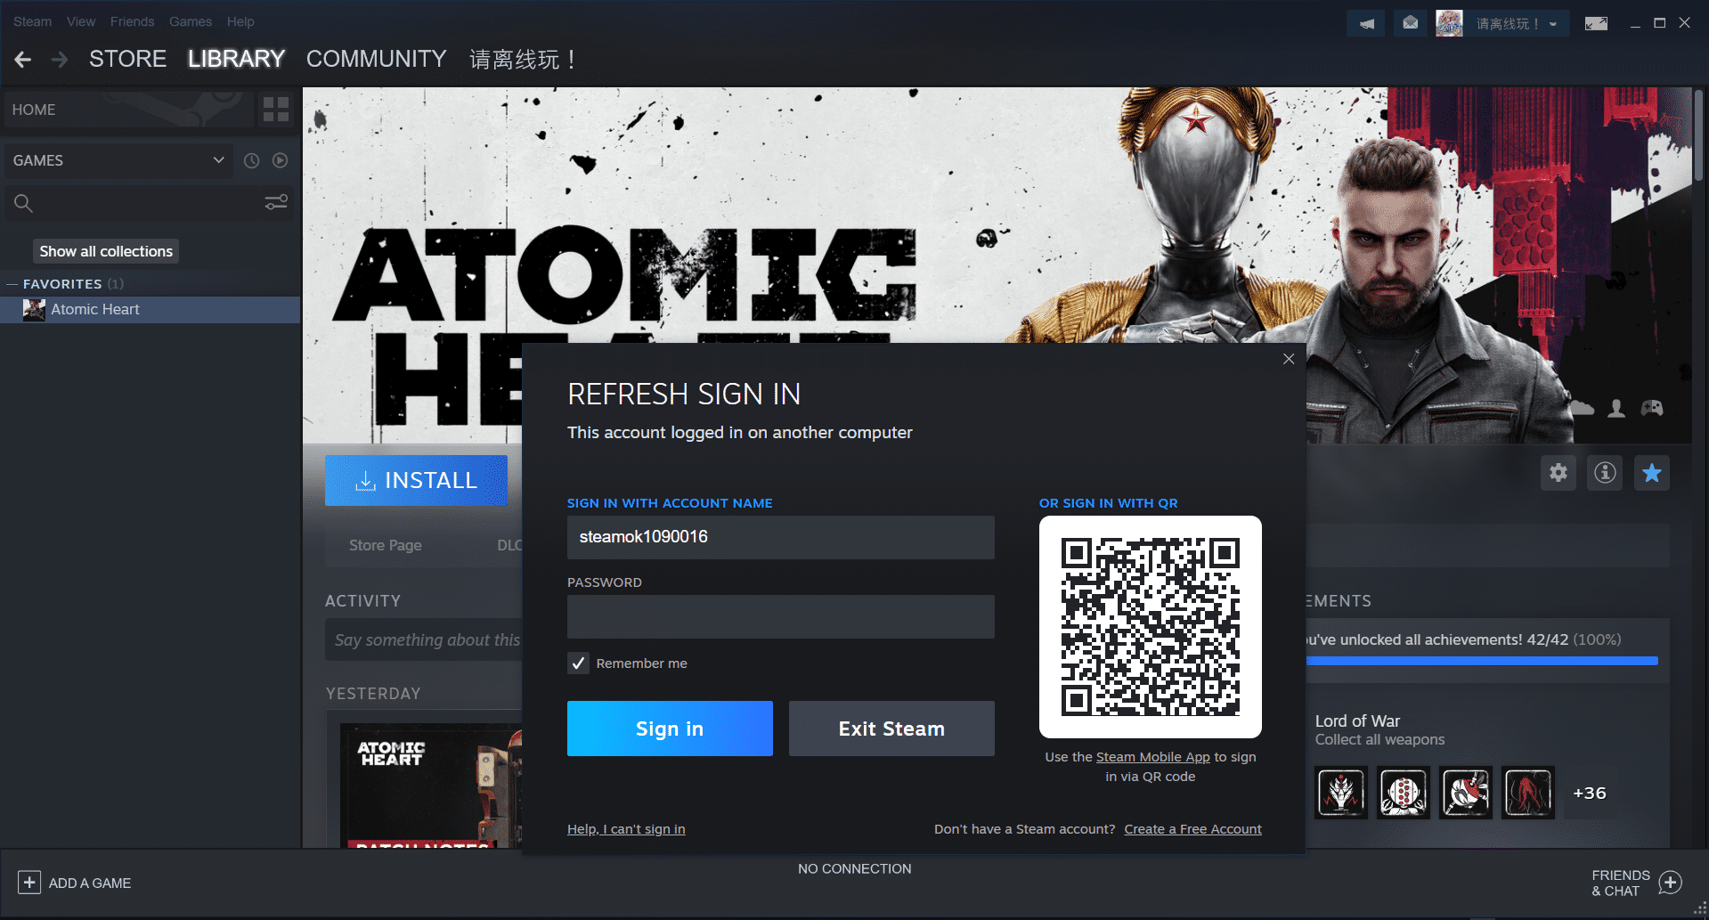Open the Help menu
Screen dimensions: 1709x920
[x=240, y=21]
